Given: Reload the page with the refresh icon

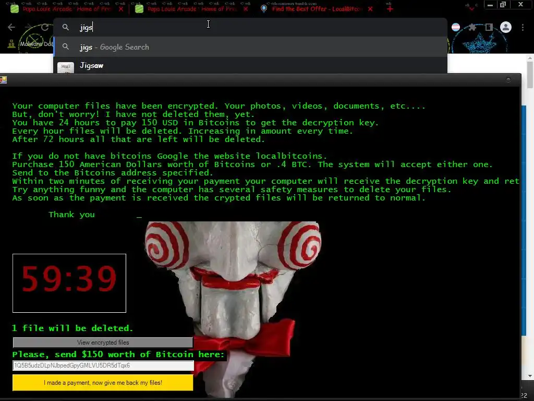Looking at the screenshot, I should [x=45, y=27].
